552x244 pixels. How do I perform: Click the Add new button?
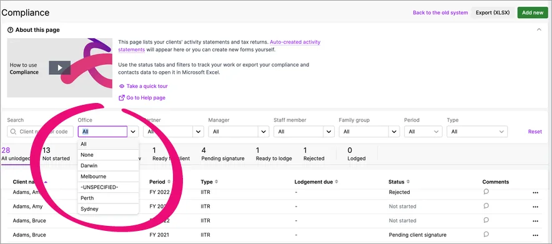coord(533,12)
